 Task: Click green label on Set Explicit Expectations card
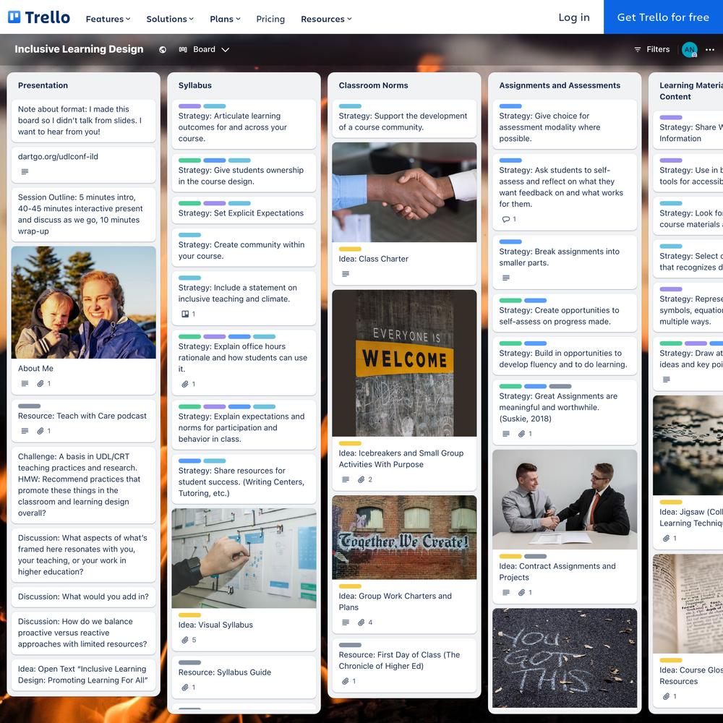click(189, 203)
